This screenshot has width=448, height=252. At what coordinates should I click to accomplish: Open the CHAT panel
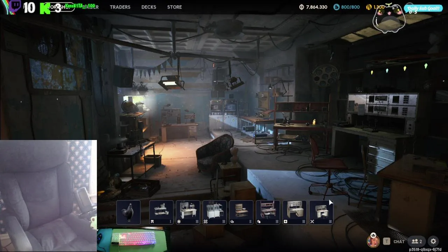click(399, 241)
